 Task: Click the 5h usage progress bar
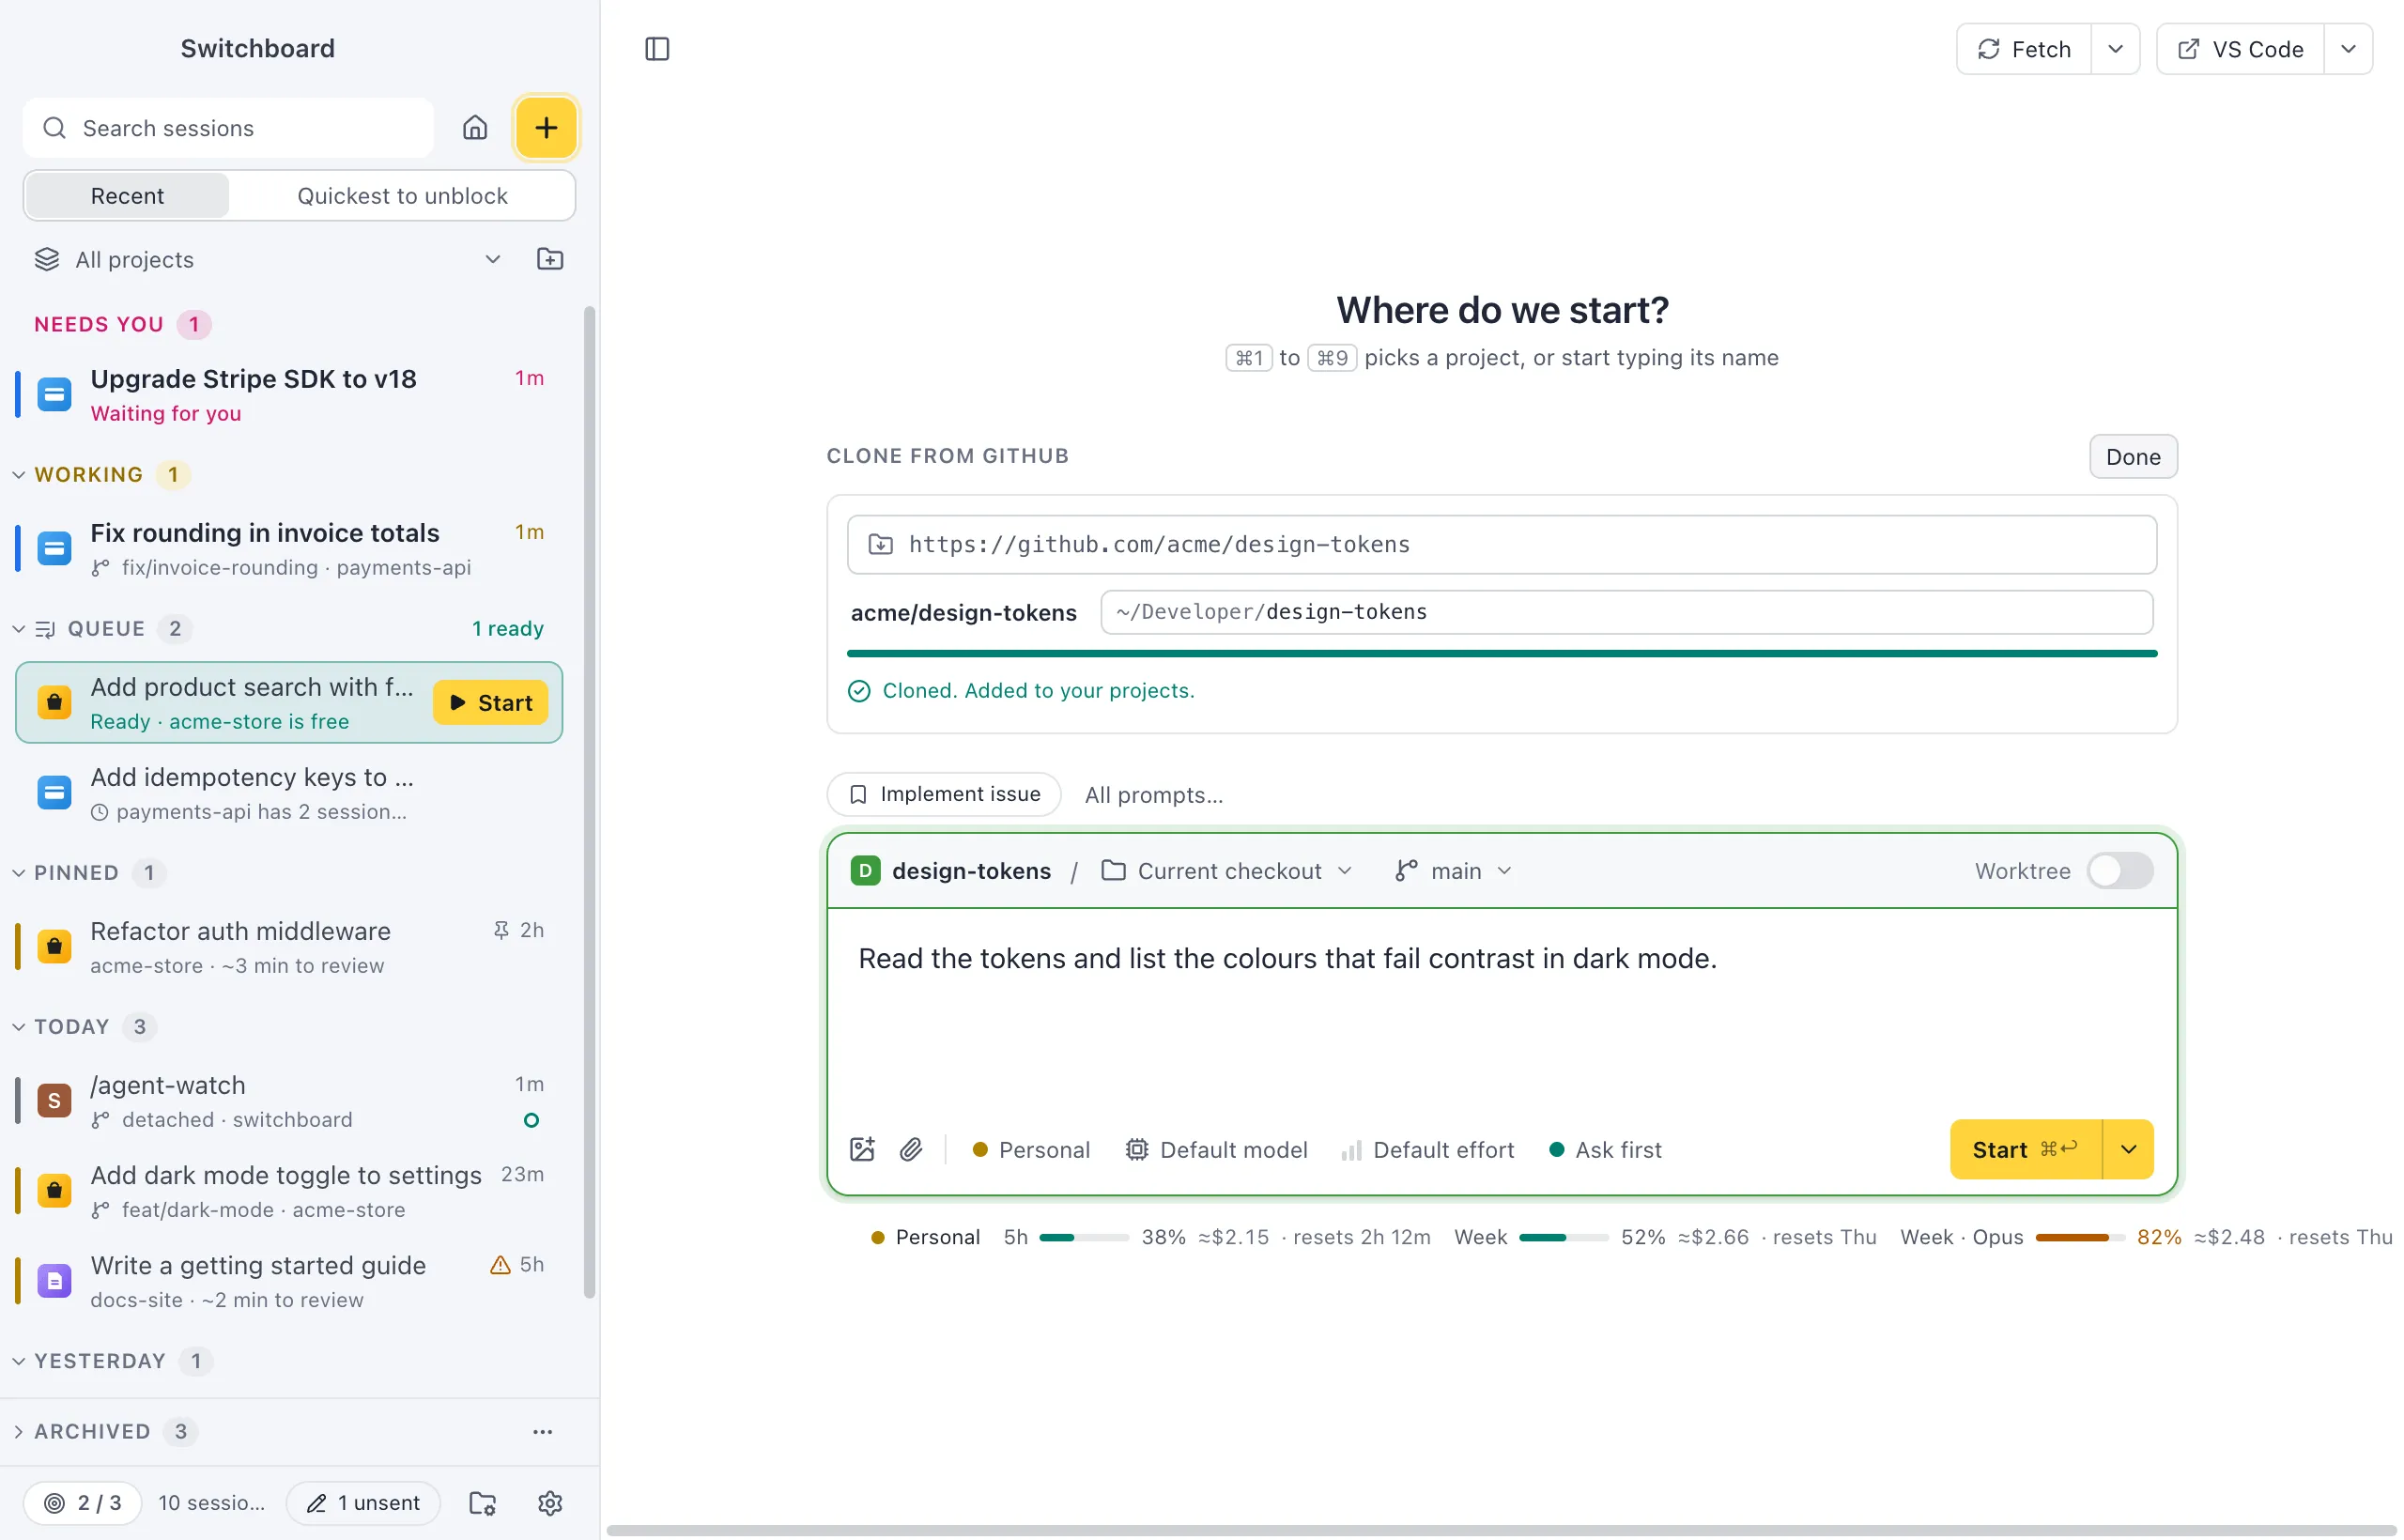(1084, 1237)
